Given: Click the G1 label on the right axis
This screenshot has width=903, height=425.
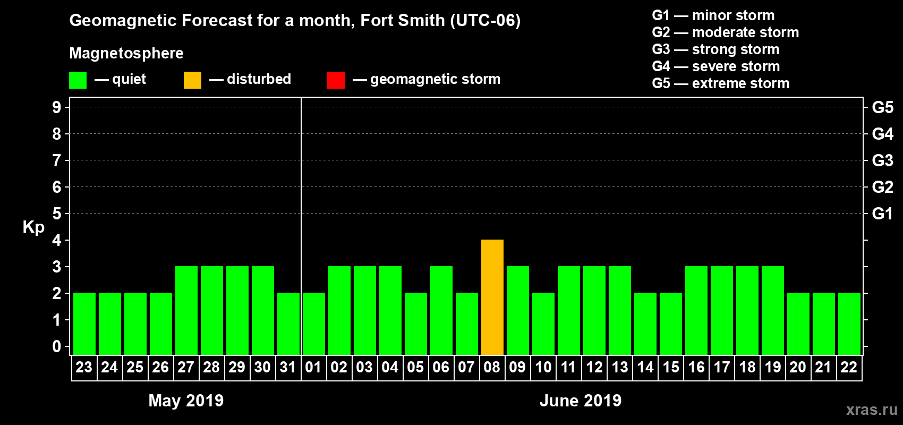Looking at the screenshot, I should 883,214.
